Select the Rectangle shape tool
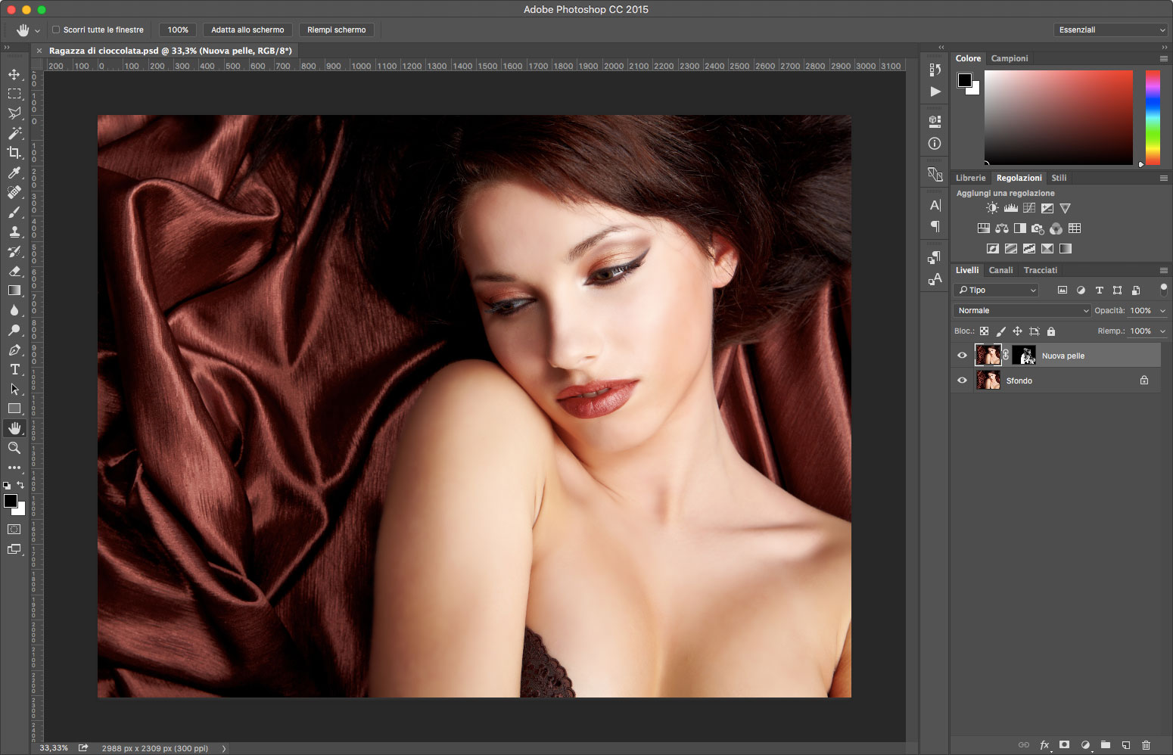1173x755 pixels. [14, 409]
